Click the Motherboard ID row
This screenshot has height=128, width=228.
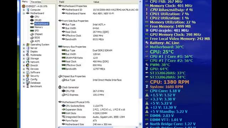click(x=98, y=10)
